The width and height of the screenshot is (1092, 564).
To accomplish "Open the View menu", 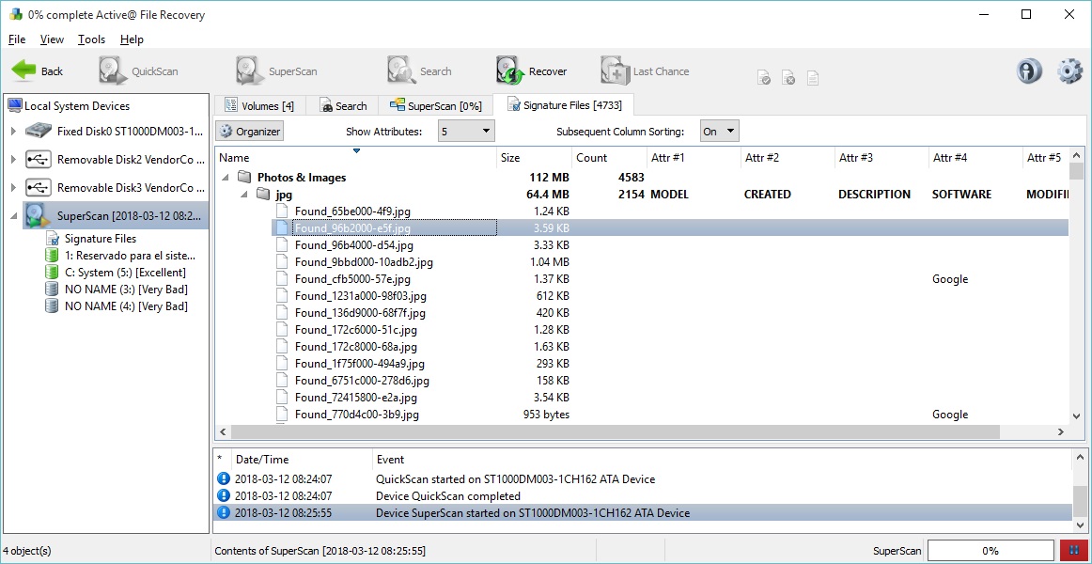I will tap(53, 39).
